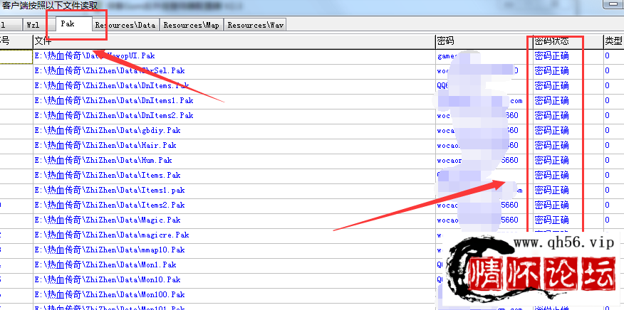Viewport: 624px width, 310px height.
Task: Select the Items1.pak file entry
Action: point(110,191)
